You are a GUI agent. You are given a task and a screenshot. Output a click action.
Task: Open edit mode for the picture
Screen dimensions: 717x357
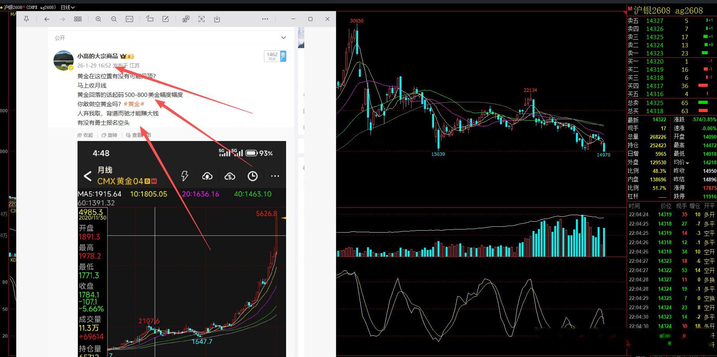[165, 19]
